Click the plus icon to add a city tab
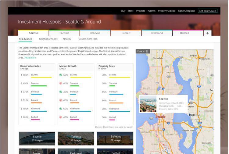Image resolution: width=229 pixels, height=154 pixels. click(x=208, y=33)
